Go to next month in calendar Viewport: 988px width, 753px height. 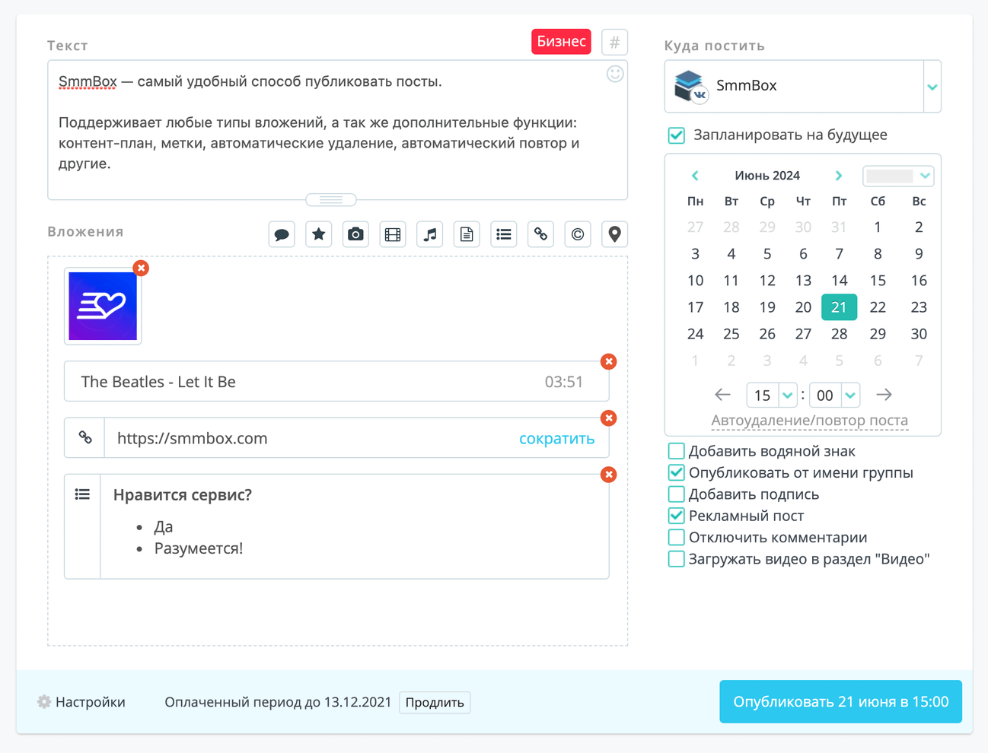click(x=839, y=176)
